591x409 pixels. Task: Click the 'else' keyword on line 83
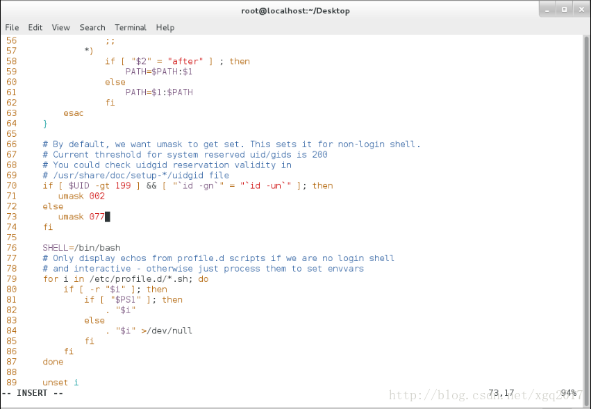[94, 320]
